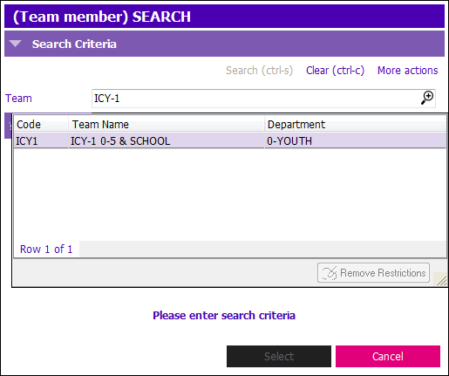The width and height of the screenshot is (449, 376).
Task: Click the Remove Restrictions button
Action: (x=373, y=273)
